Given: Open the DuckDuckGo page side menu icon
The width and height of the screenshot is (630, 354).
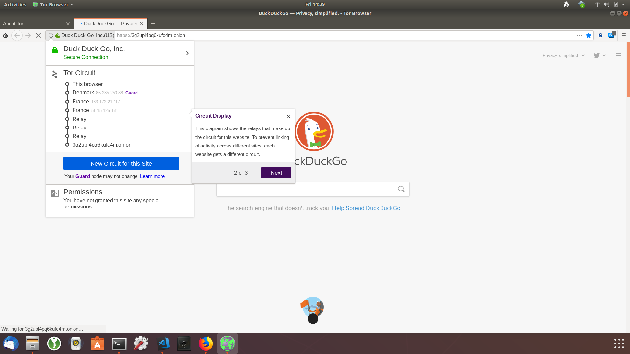Looking at the screenshot, I should pyautogui.click(x=618, y=56).
